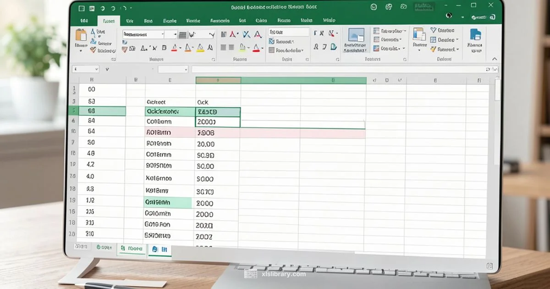The height and width of the screenshot is (289, 550).
Task: Click the dialog launcher in the Font group
Action: [214, 58]
